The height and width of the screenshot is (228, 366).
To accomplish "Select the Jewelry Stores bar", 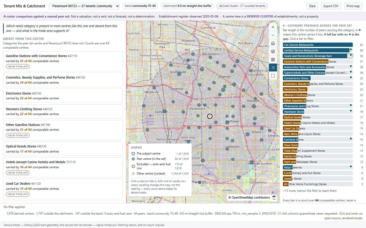I will pyautogui.click(x=318, y=179).
